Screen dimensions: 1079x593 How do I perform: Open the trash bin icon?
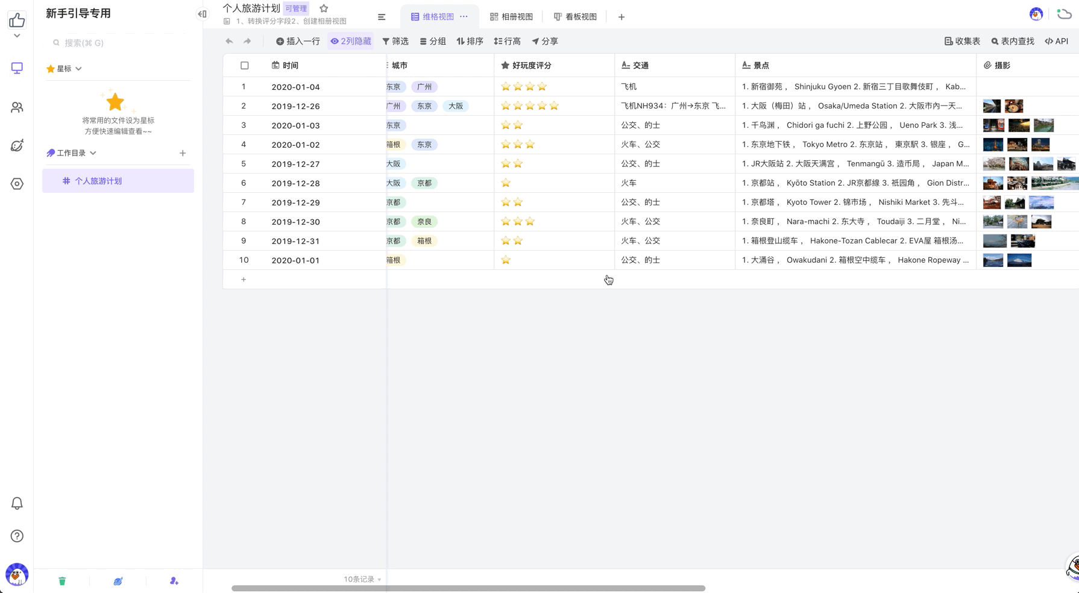[x=62, y=581]
